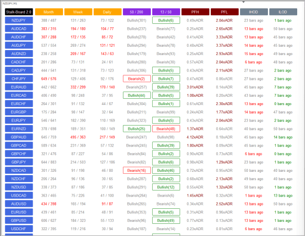Select the CHFJPY pair button
Viewport: 305px width, 236px height.
[19, 79]
